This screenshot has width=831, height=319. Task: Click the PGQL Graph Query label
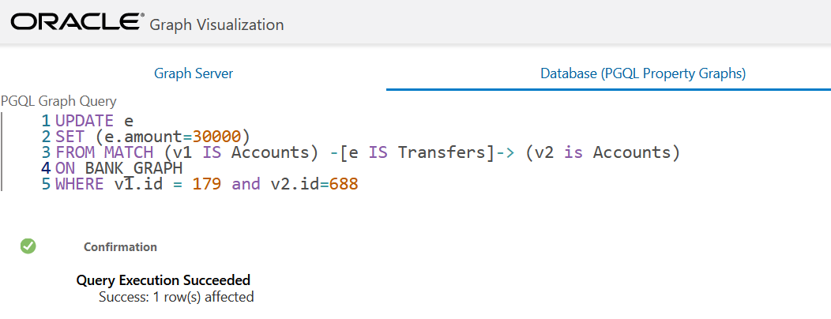click(58, 101)
